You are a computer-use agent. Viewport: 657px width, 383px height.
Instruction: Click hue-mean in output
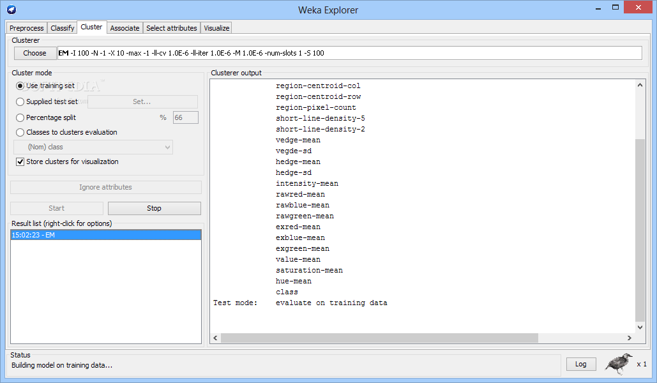point(294,282)
